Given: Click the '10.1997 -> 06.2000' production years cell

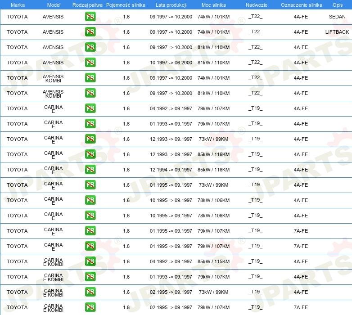Looking at the screenshot, I should [x=171, y=63].
